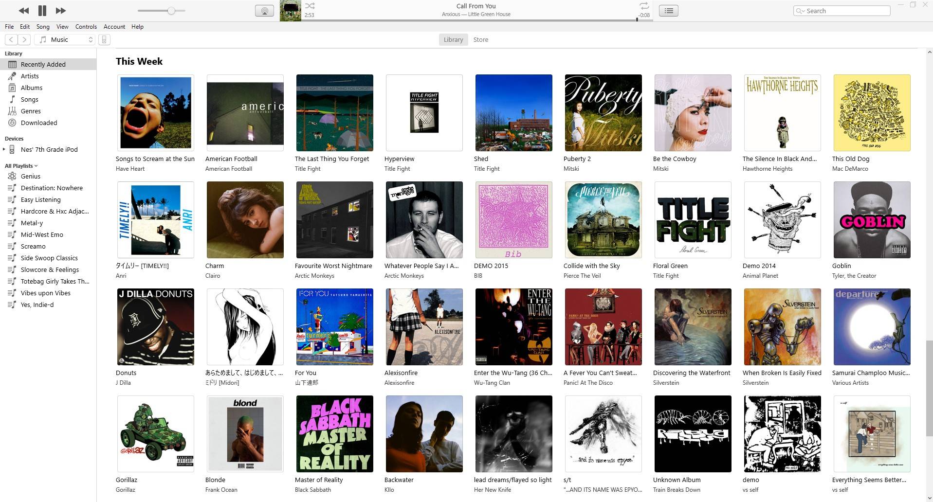Switch to the Store tab
The image size is (933, 502).
(481, 40)
